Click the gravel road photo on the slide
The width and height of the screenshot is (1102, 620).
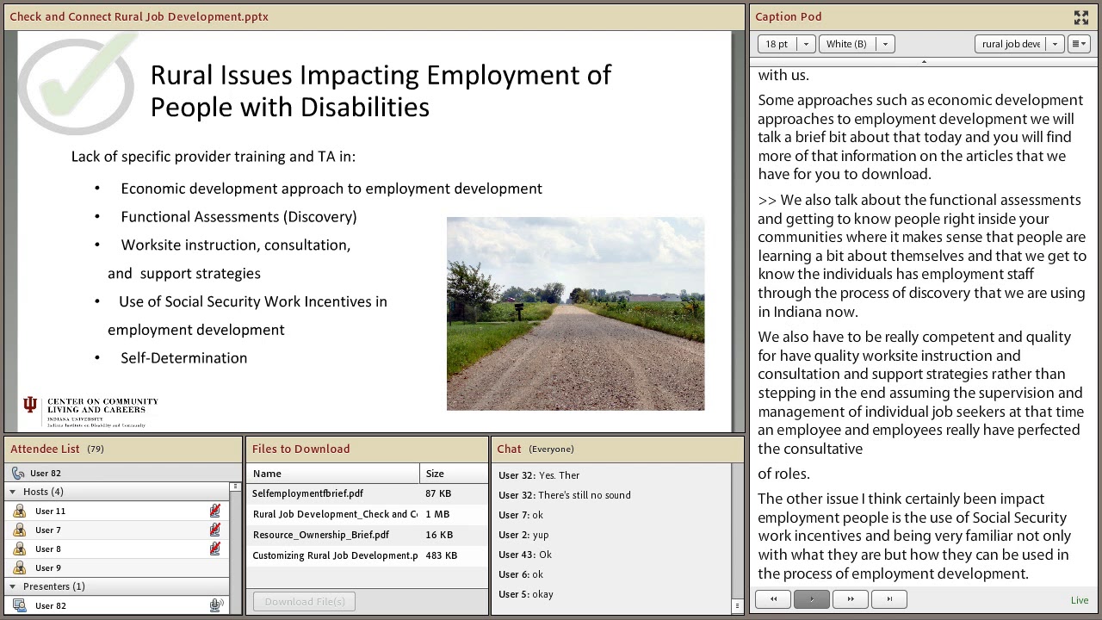(575, 313)
